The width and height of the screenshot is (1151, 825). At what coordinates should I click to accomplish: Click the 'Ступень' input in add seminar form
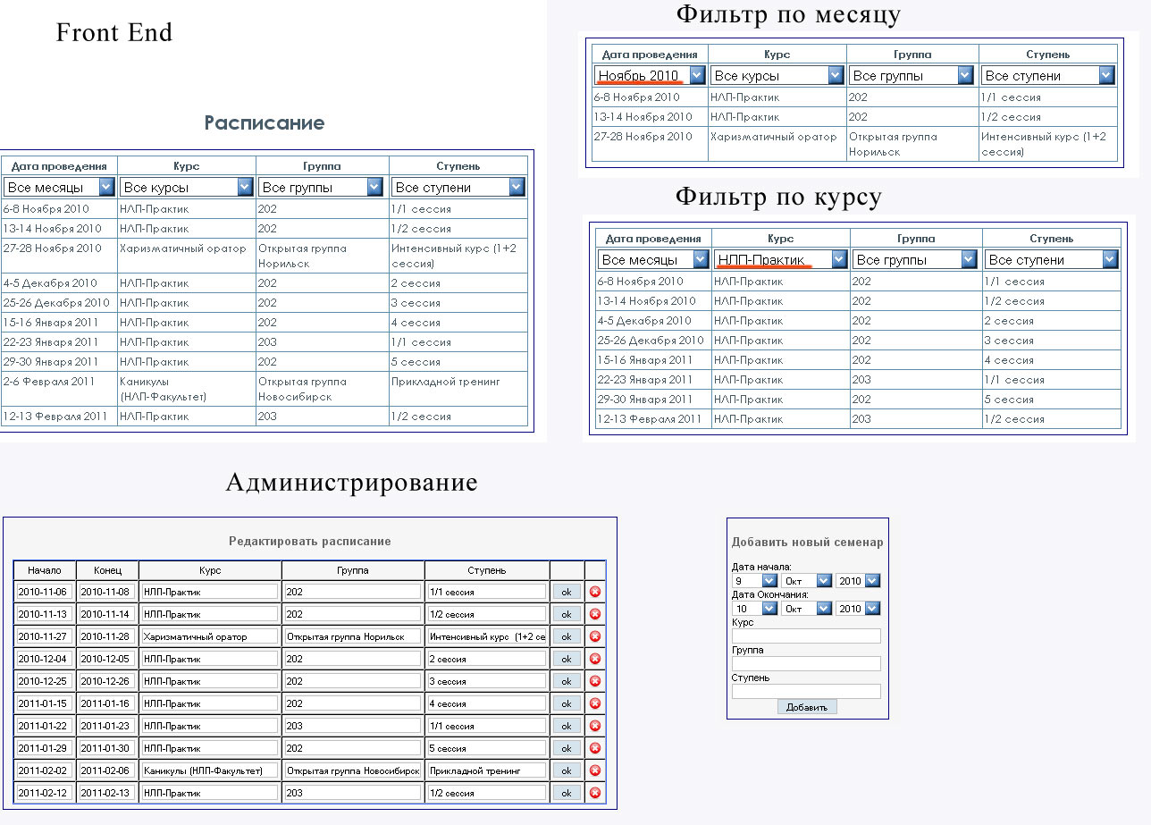click(x=806, y=692)
